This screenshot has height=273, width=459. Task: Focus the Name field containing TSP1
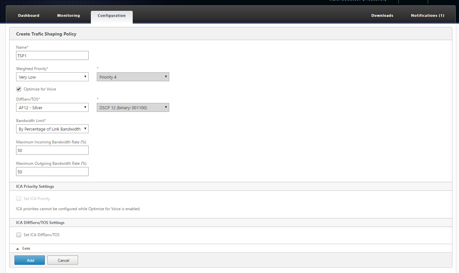52,55
